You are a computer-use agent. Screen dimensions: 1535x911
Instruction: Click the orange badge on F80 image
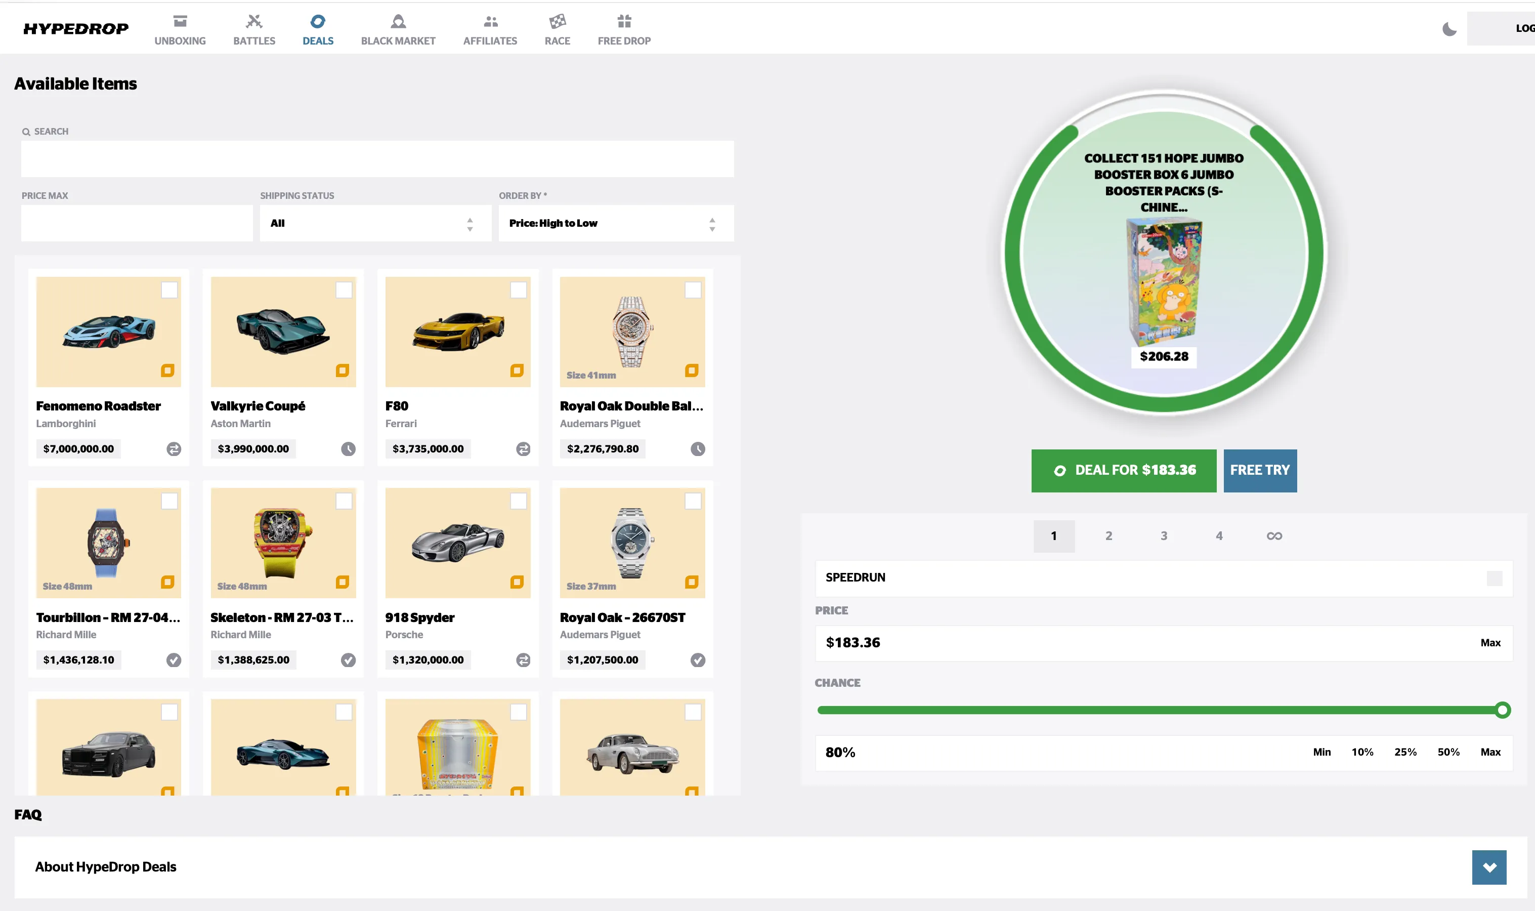[x=517, y=370]
